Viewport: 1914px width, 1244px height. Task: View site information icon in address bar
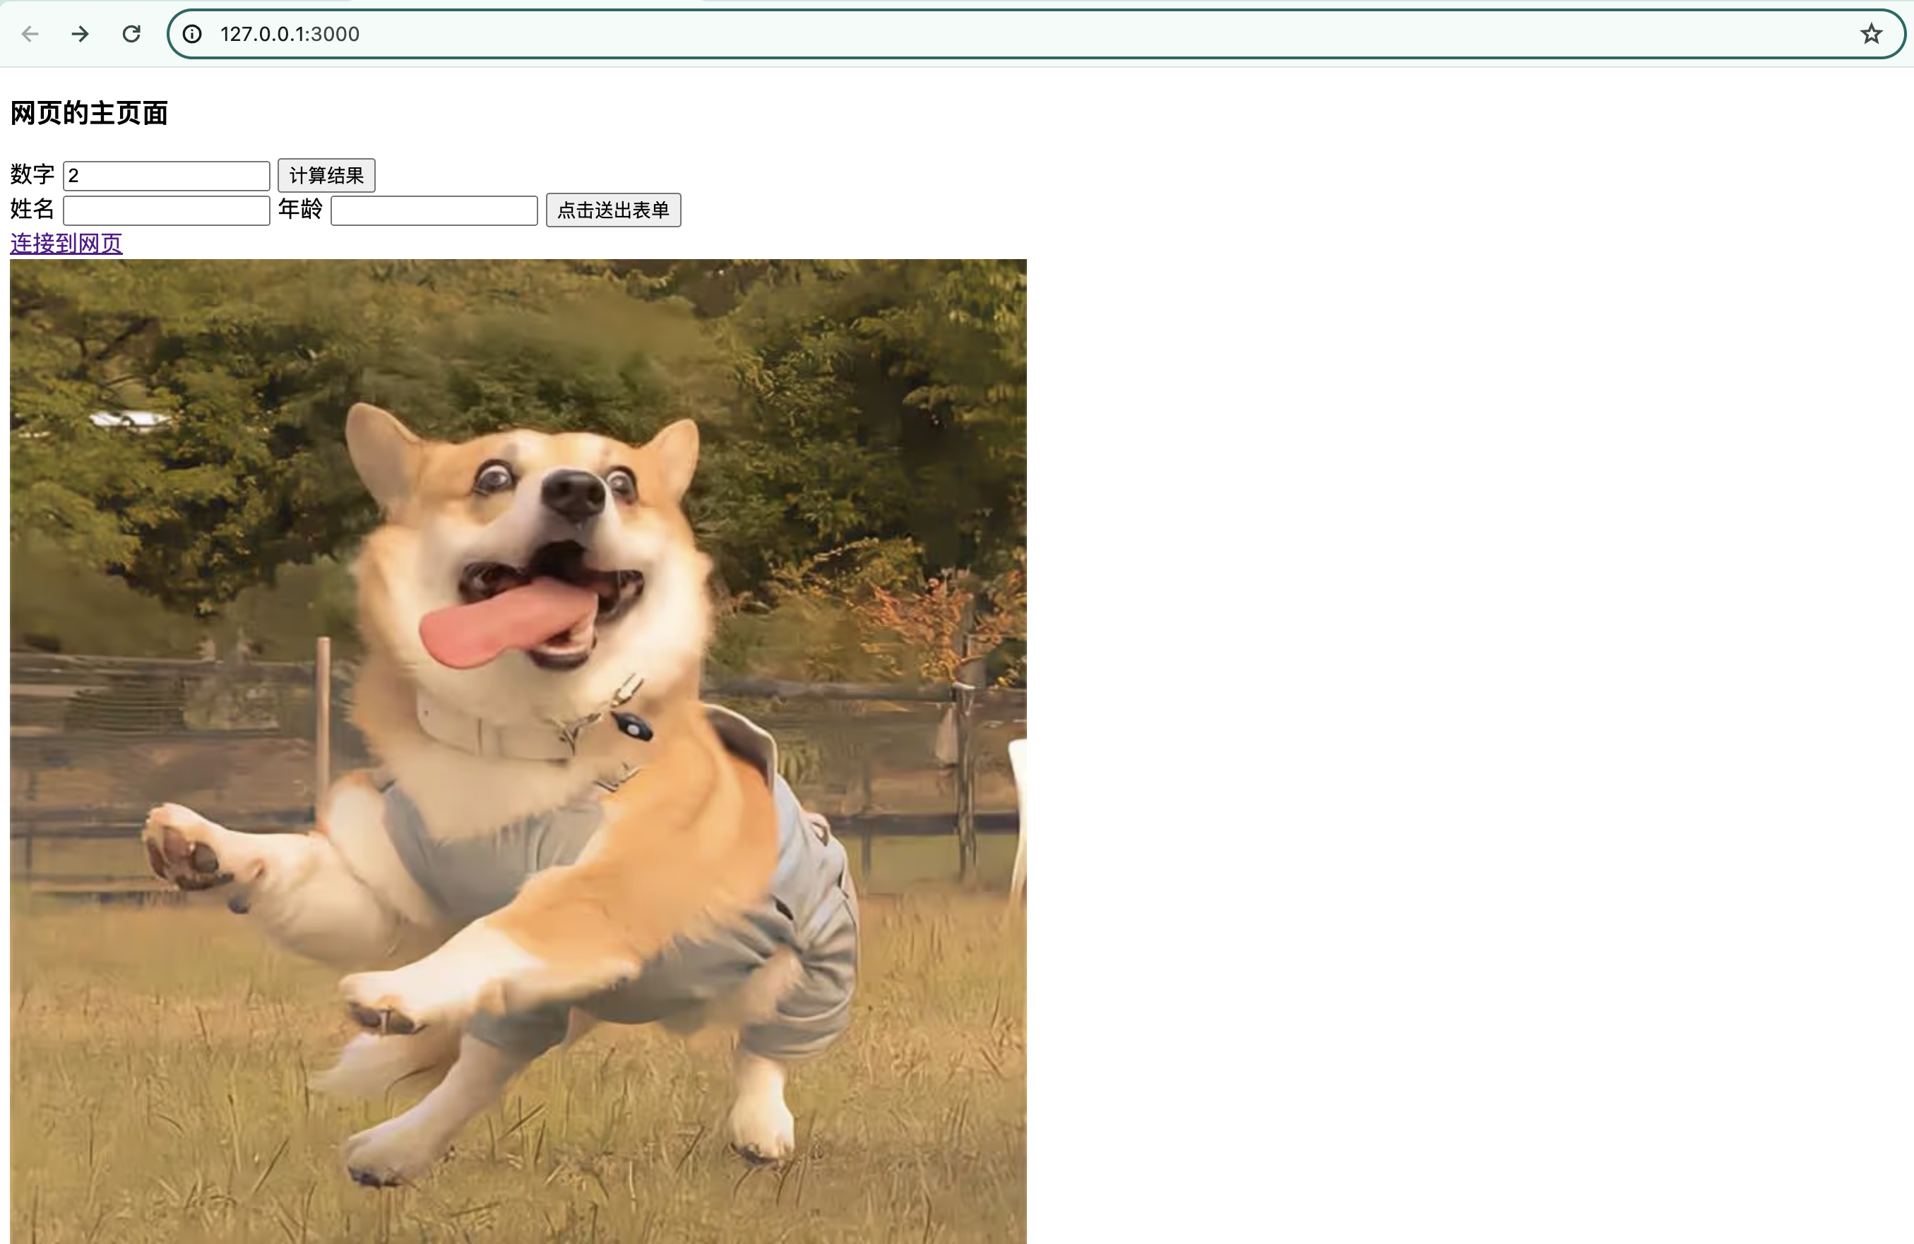click(192, 34)
